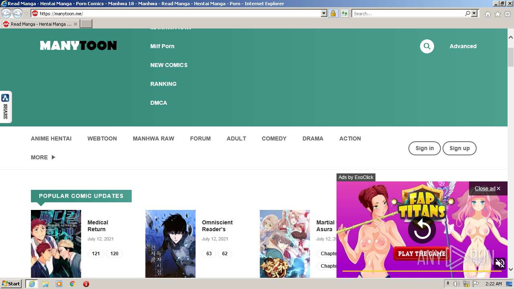The width and height of the screenshot is (514, 289).
Task: Click the Sign in button
Action: click(424, 148)
